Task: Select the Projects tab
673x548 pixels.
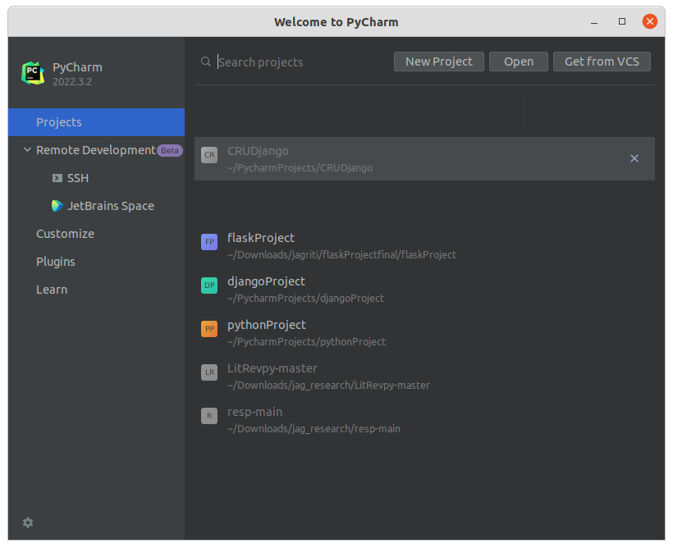Action: pyautogui.click(x=97, y=122)
